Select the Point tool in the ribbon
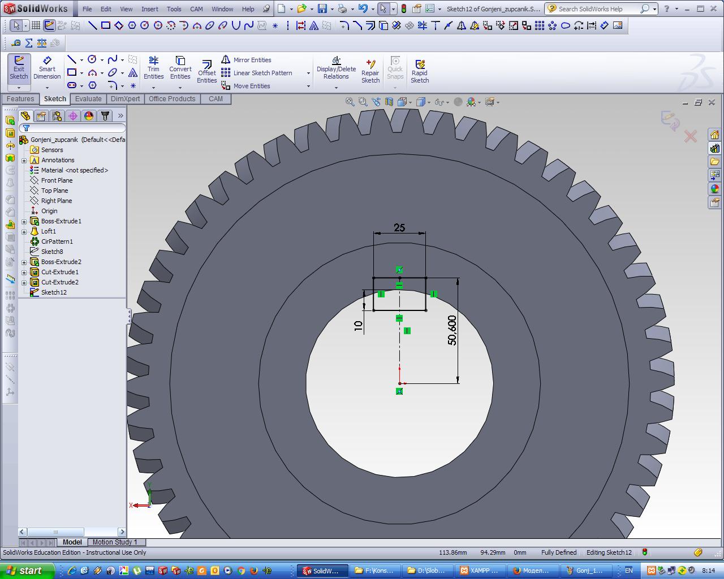The width and height of the screenshot is (724, 579). click(133, 85)
